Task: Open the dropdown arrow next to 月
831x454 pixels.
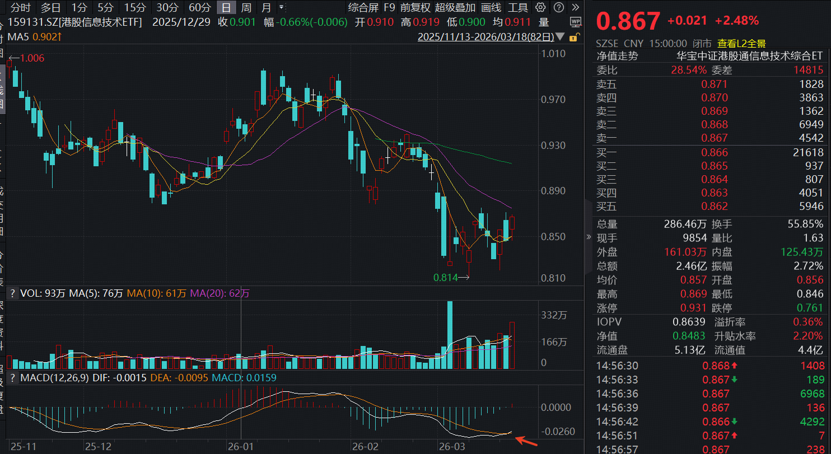Action: [x=281, y=8]
